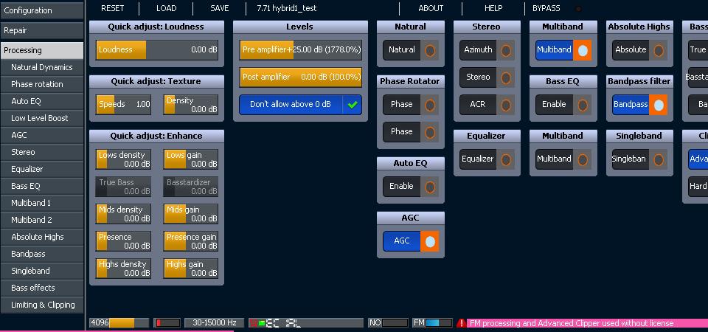Click the NO indicator in status bar
Screen dimensions: 708x332
pos(388,323)
